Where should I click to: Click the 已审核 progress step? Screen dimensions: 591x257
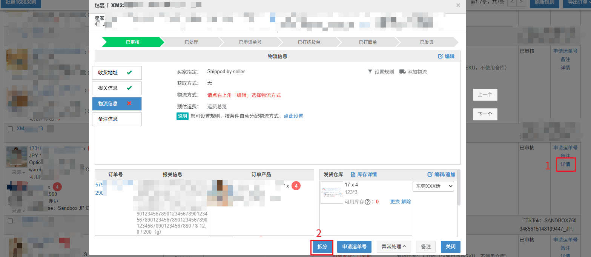point(133,42)
